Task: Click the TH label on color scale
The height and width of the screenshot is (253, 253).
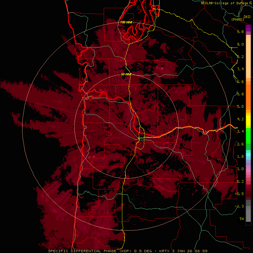Action: click(x=241, y=219)
